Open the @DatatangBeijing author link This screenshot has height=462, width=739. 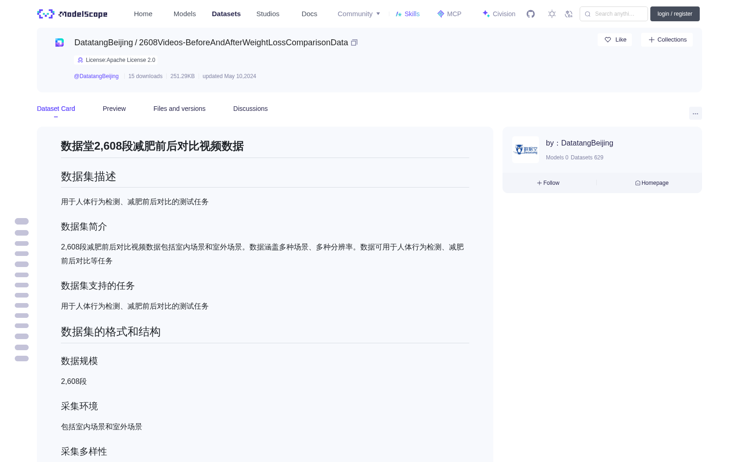point(96,76)
